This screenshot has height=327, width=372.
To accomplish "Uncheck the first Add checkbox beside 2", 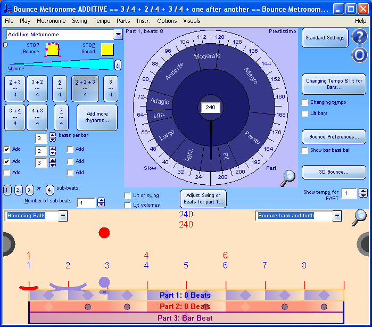I will 7,149.
